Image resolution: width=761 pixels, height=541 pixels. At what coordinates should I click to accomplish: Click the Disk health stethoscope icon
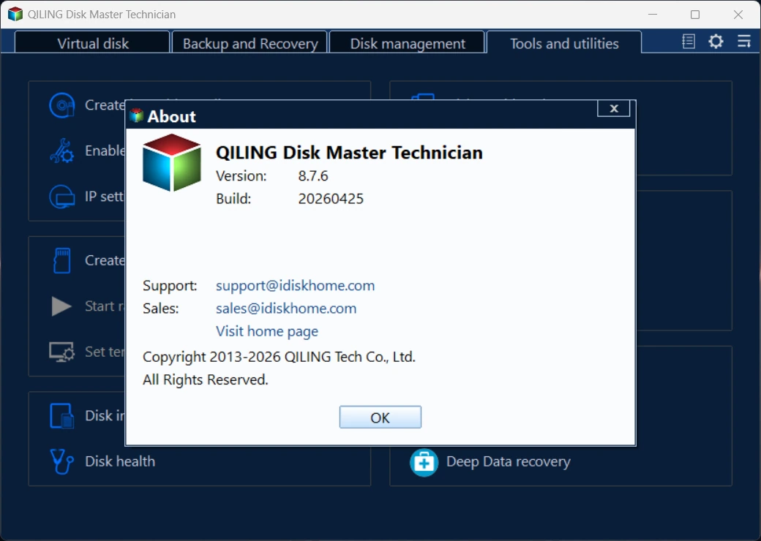tap(61, 461)
